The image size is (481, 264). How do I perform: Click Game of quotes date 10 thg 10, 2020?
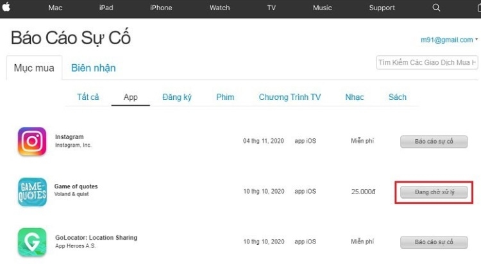pos(264,192)
